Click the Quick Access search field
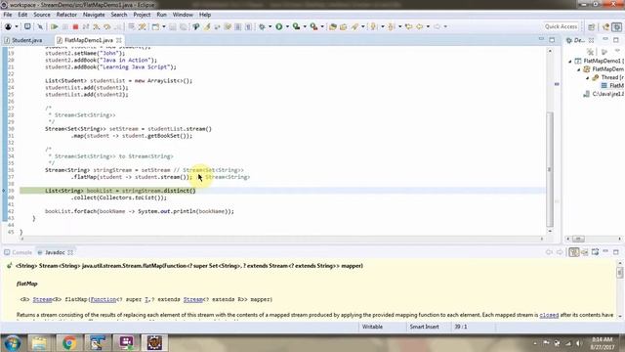This screenshot has width=625, height=352. tap(561, 26)
